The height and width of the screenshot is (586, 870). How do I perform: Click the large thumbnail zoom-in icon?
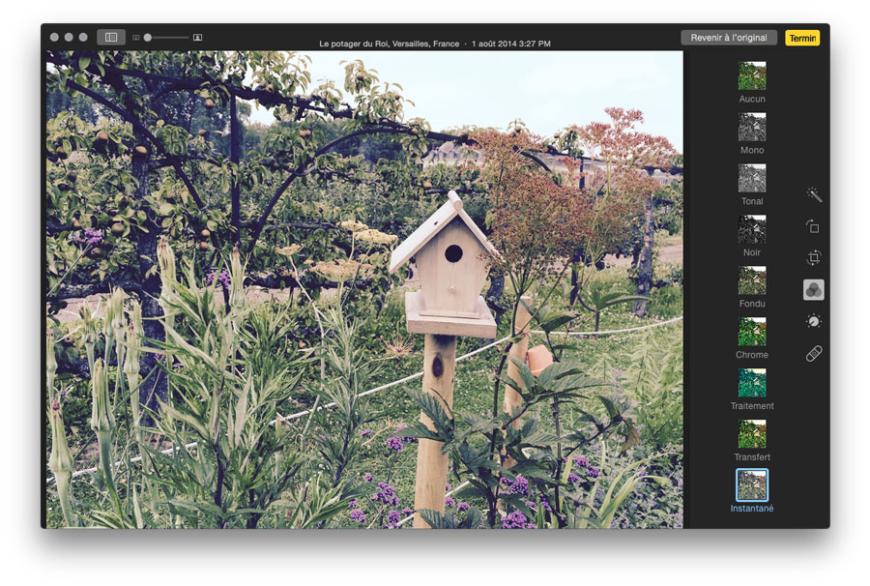pyautogui.click(x=197, y=38)
